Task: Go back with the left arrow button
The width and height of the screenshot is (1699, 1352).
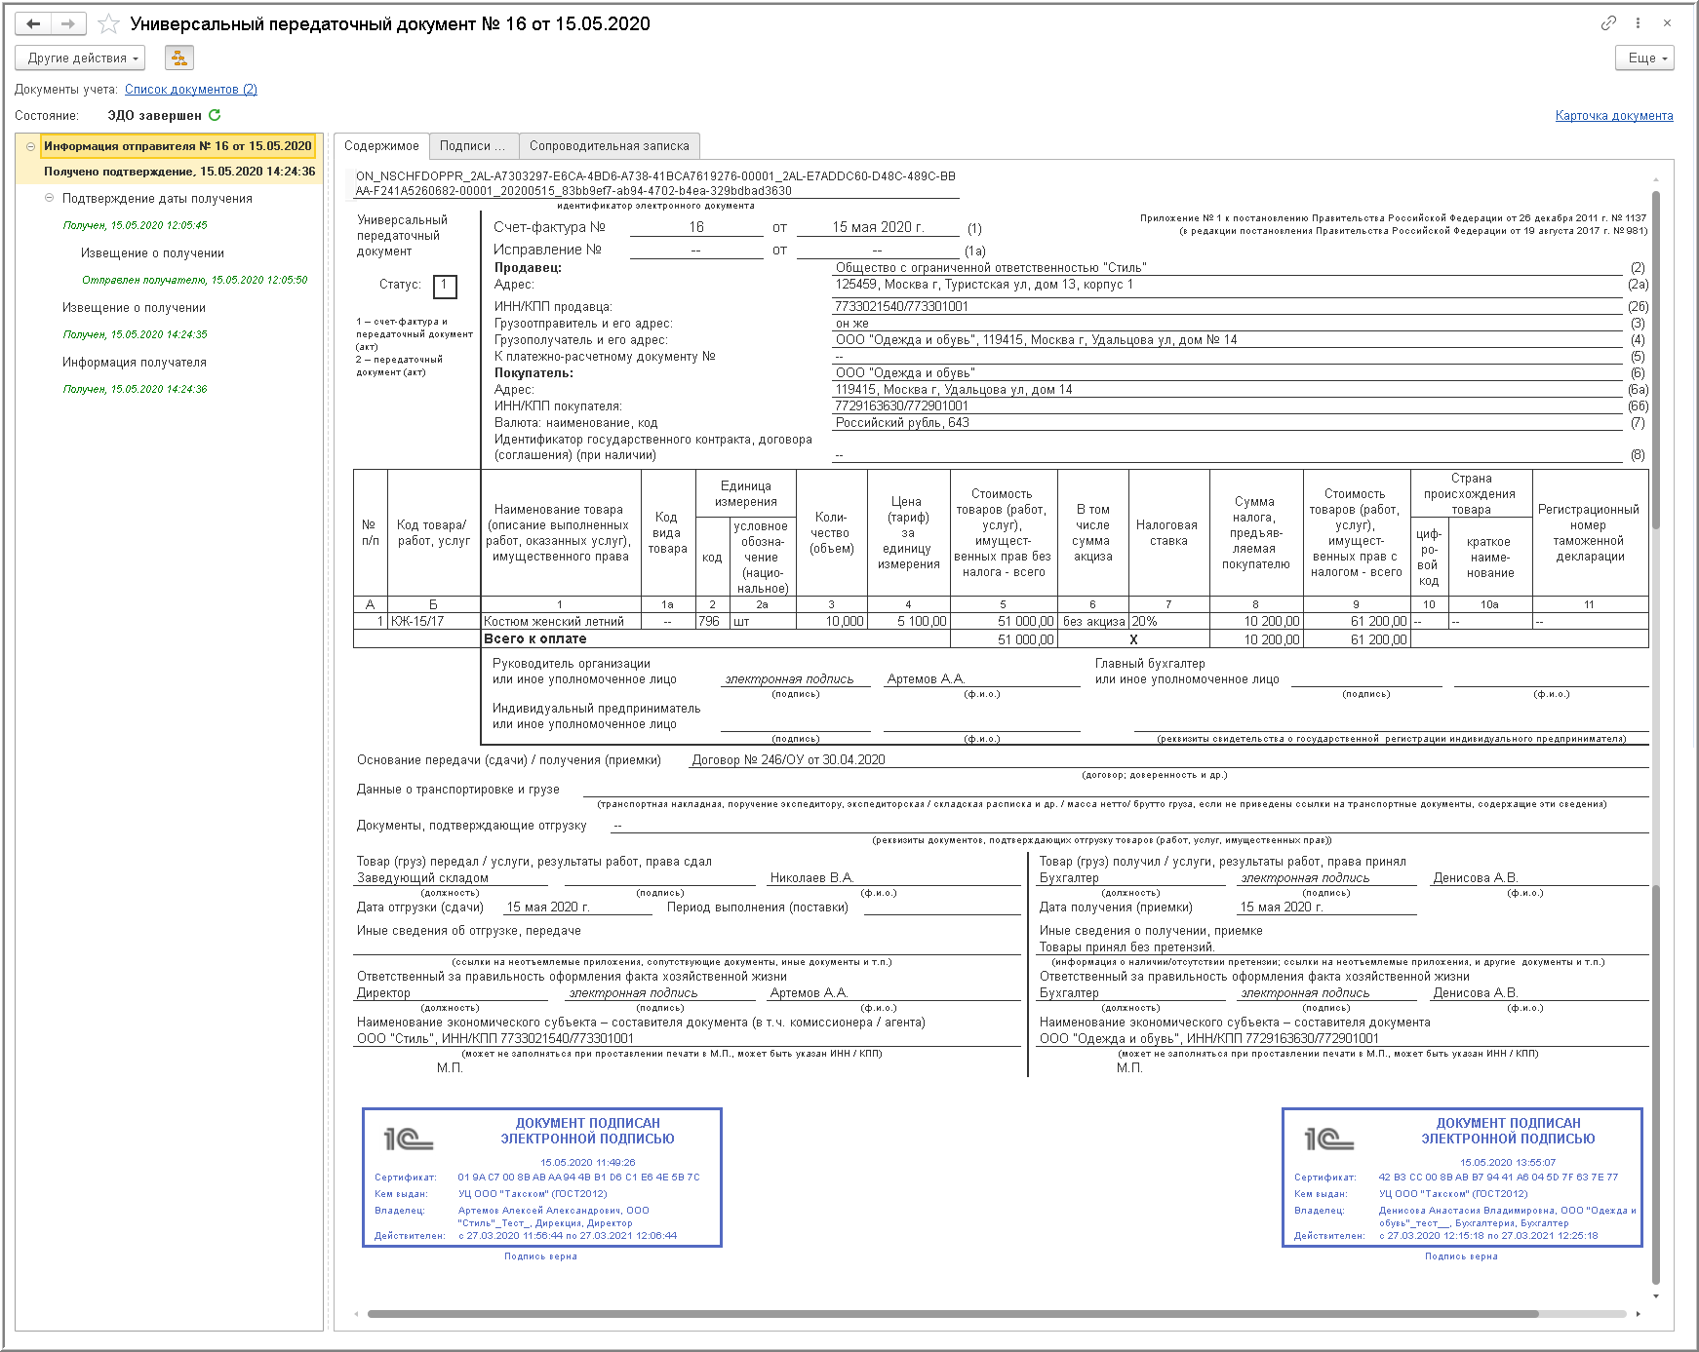Action: 33,23
